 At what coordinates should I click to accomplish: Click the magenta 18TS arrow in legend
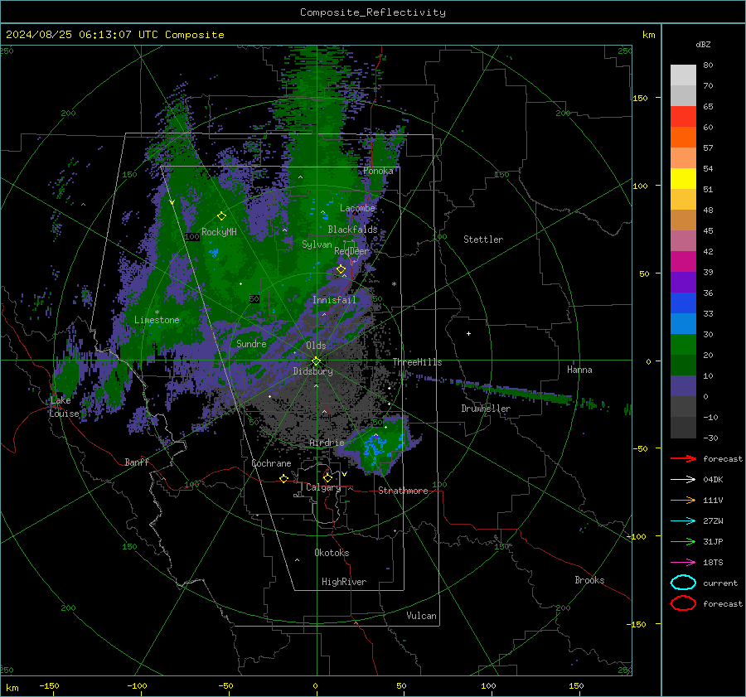683,563
